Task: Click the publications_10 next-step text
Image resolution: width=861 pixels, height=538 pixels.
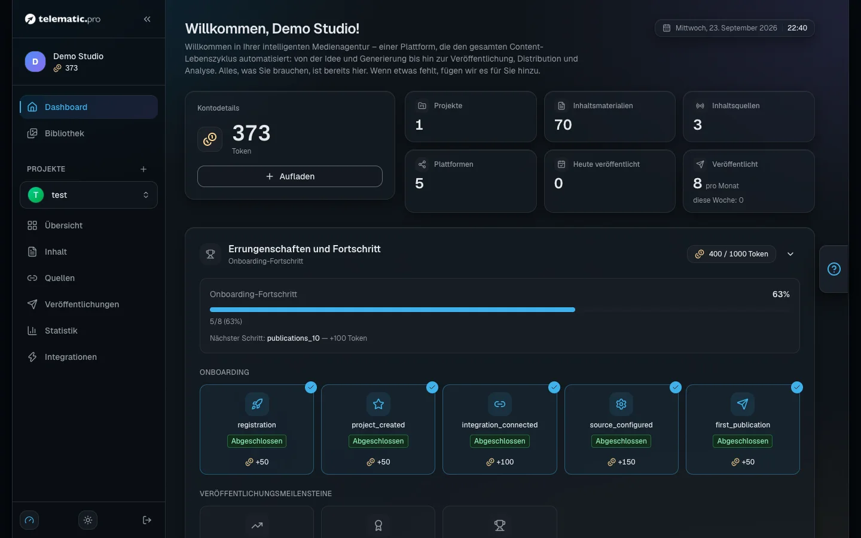Action: click(294, 338)
